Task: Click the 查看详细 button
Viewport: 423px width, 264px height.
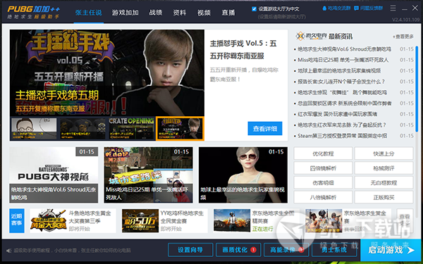Action: pos(265,129)
